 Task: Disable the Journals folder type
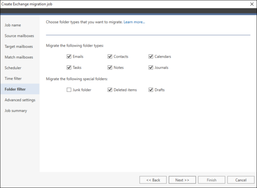[x=151, y=67]
